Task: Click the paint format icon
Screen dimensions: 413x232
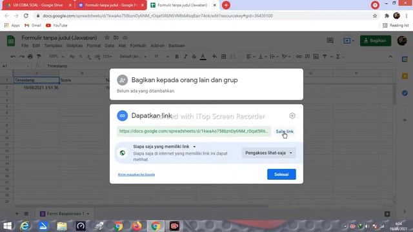Action: coord(39,57)
